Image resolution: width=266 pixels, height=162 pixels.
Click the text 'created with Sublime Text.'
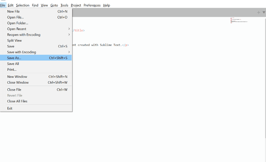click(100, 45)
